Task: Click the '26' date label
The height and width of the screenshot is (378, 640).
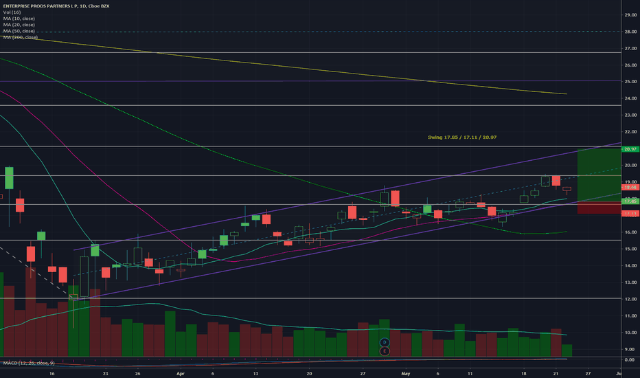Action: tap(137, 373)
